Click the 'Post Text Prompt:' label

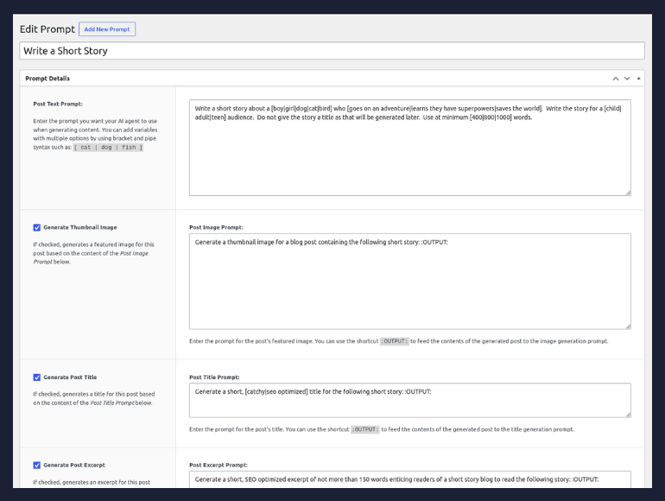(x=58, y=104)
